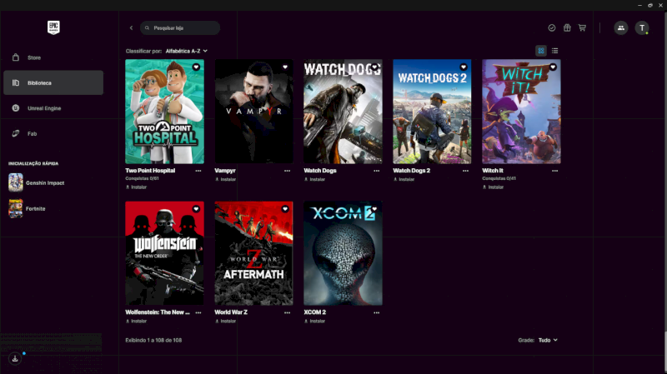The height and width of the screenshot is (374, 667).
Task: Open the Unreal Engine section
Action: pos(53,108)
